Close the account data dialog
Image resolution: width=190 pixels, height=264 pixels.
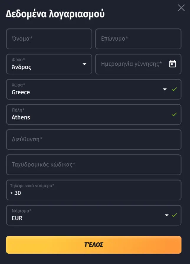coord(181,8)
